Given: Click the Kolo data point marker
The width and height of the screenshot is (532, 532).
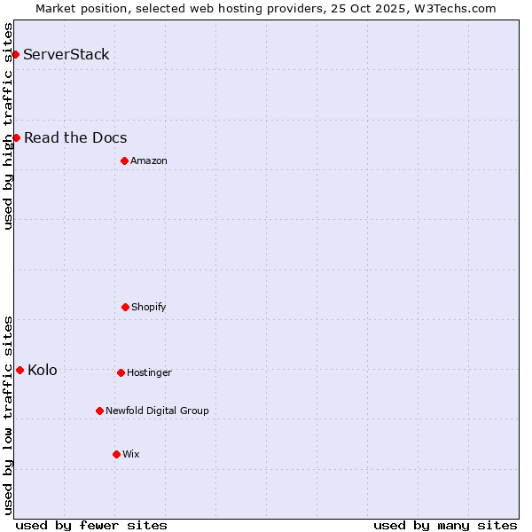Looking at the screenshot, I should click(20, 370).
